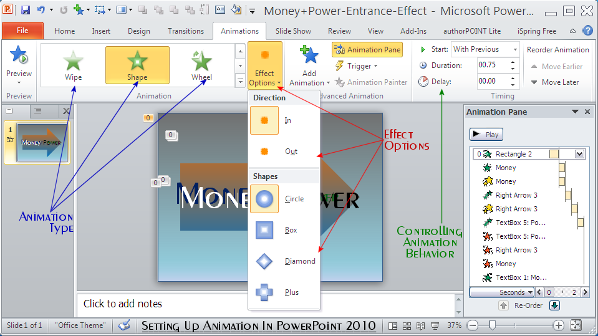Select the Out direction option

(x=284, y=151)
